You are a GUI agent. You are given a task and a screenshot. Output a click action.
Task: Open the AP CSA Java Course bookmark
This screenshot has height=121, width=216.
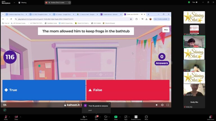[x=19, y=23]
